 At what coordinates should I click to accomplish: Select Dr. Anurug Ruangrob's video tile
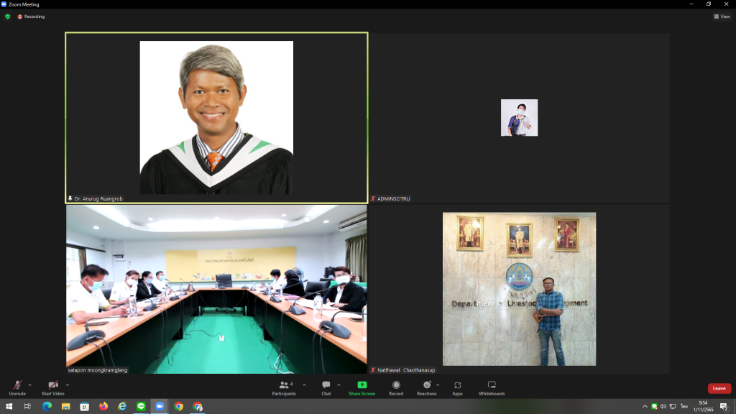coord(216,117)
